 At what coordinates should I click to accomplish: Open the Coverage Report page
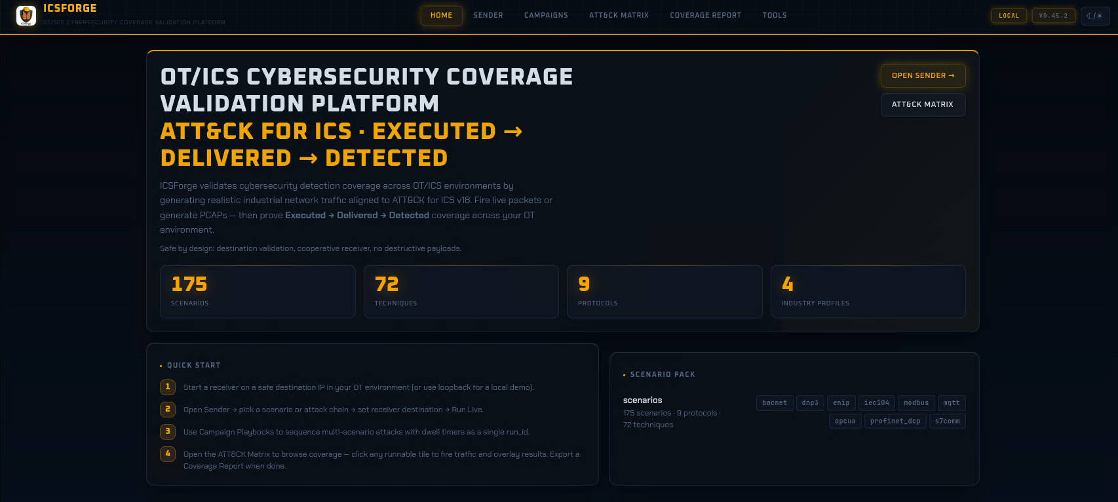(x=705, y=16)
